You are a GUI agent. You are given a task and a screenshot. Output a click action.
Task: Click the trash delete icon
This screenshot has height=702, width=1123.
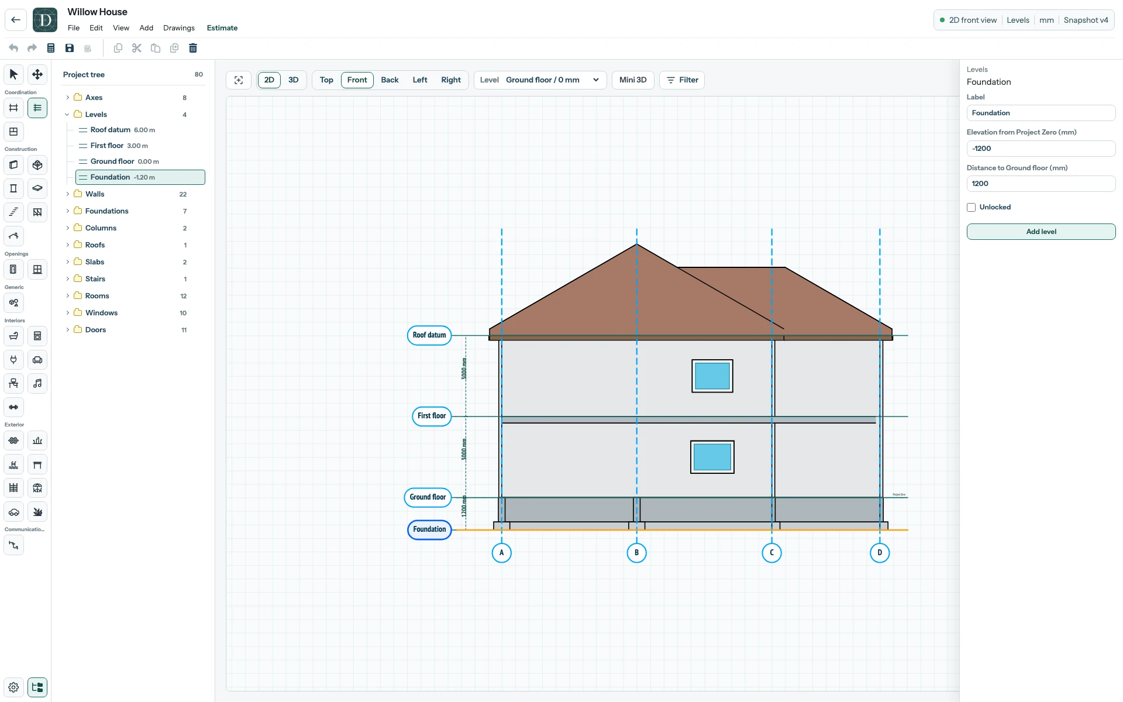click(193, 48)
